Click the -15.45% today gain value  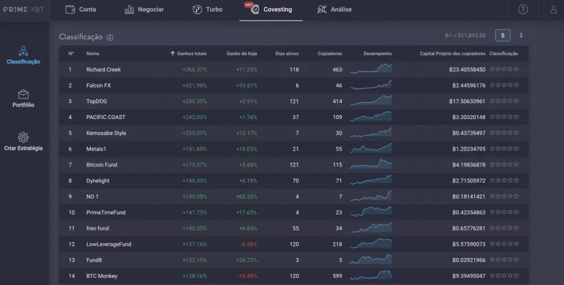247,276
